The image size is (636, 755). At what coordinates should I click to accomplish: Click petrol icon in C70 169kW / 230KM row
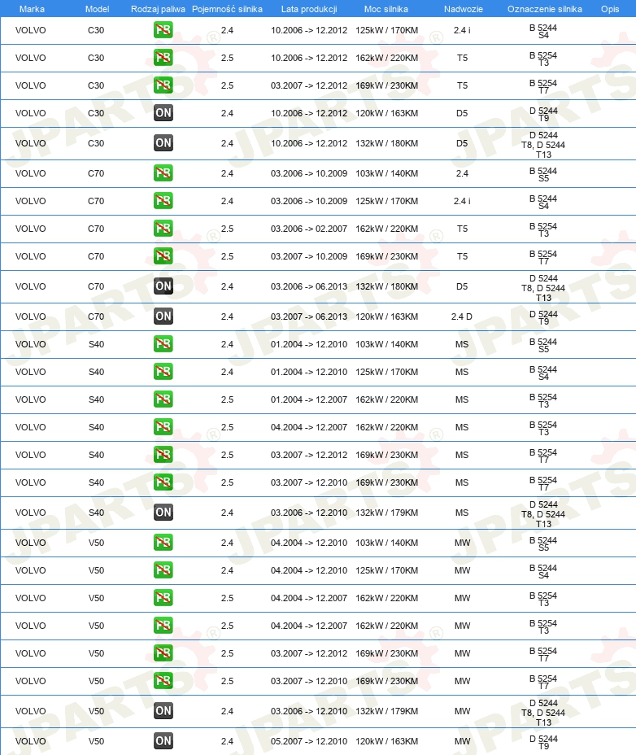tap(163, 256)
